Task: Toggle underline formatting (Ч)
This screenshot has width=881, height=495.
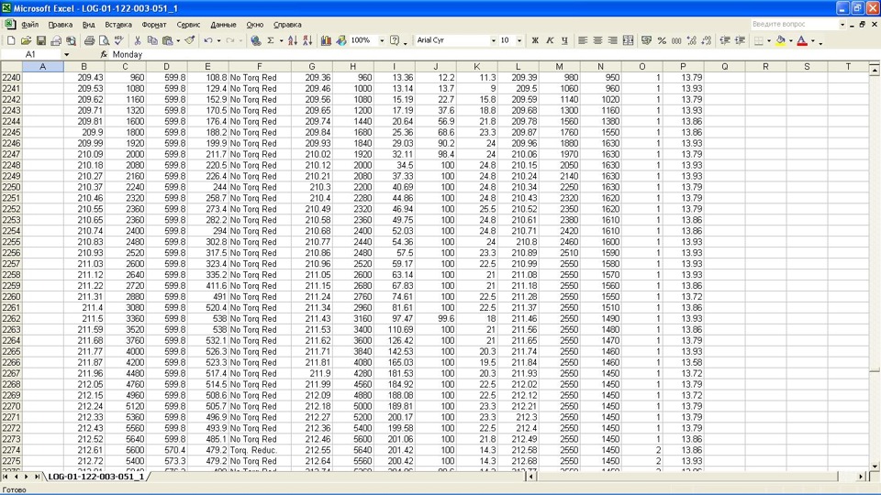Action: [x=564, y=40]
